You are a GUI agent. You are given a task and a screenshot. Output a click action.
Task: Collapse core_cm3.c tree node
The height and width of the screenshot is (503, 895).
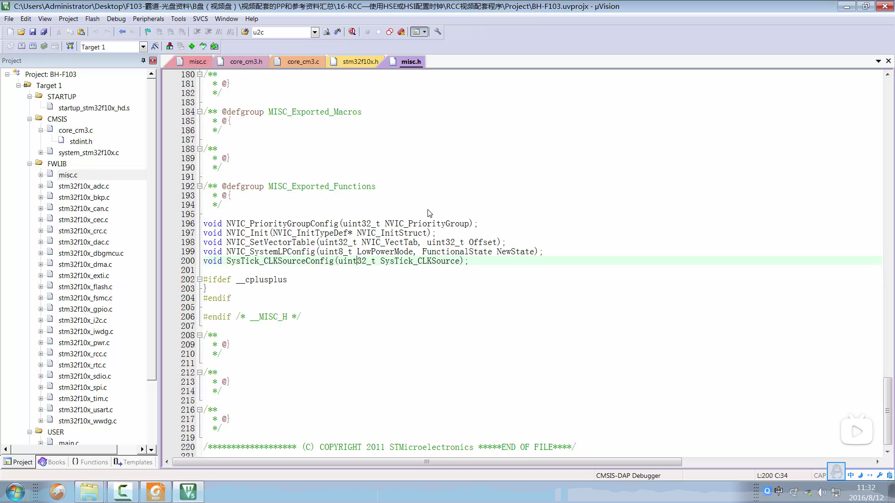tap(41, 130)
